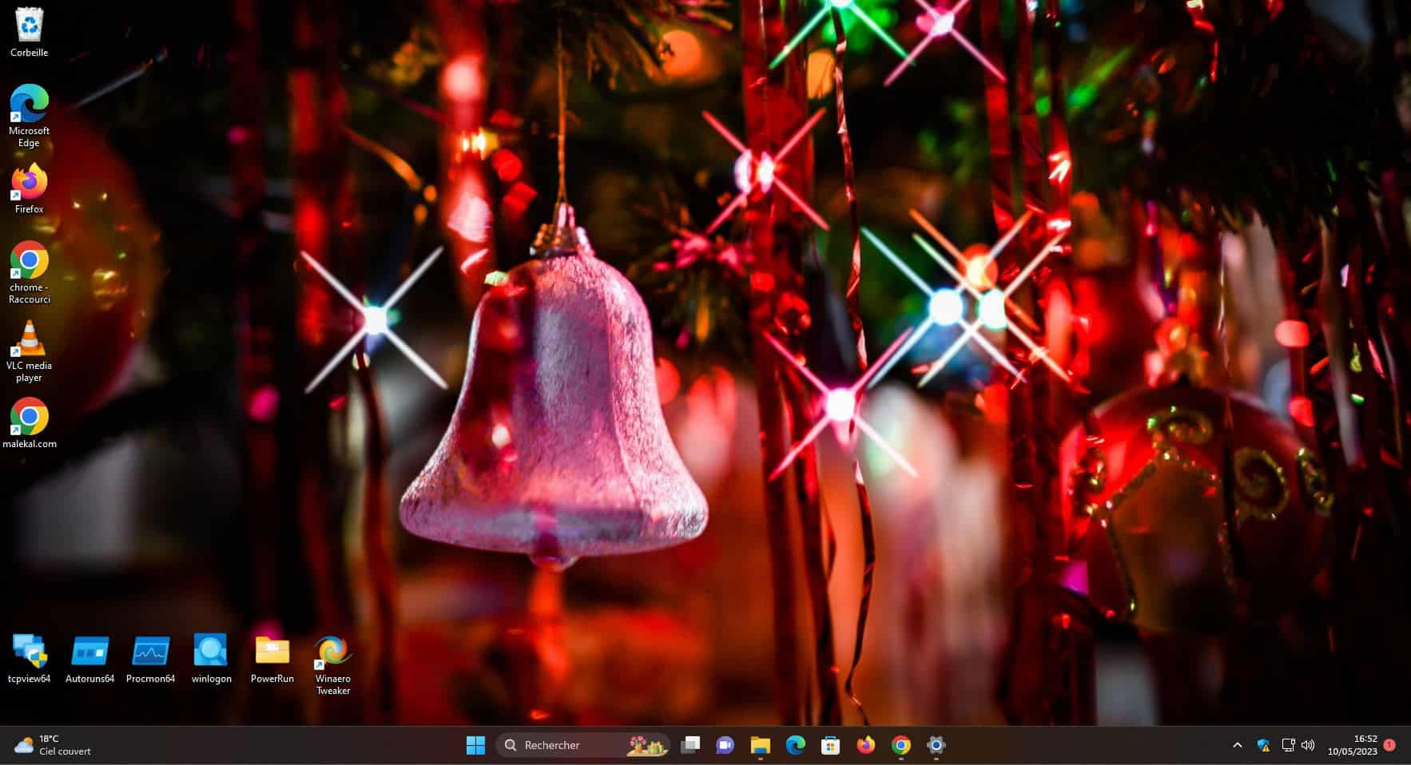Launch Microsoft Edge from the taskbar

click(x=796, y=745)
